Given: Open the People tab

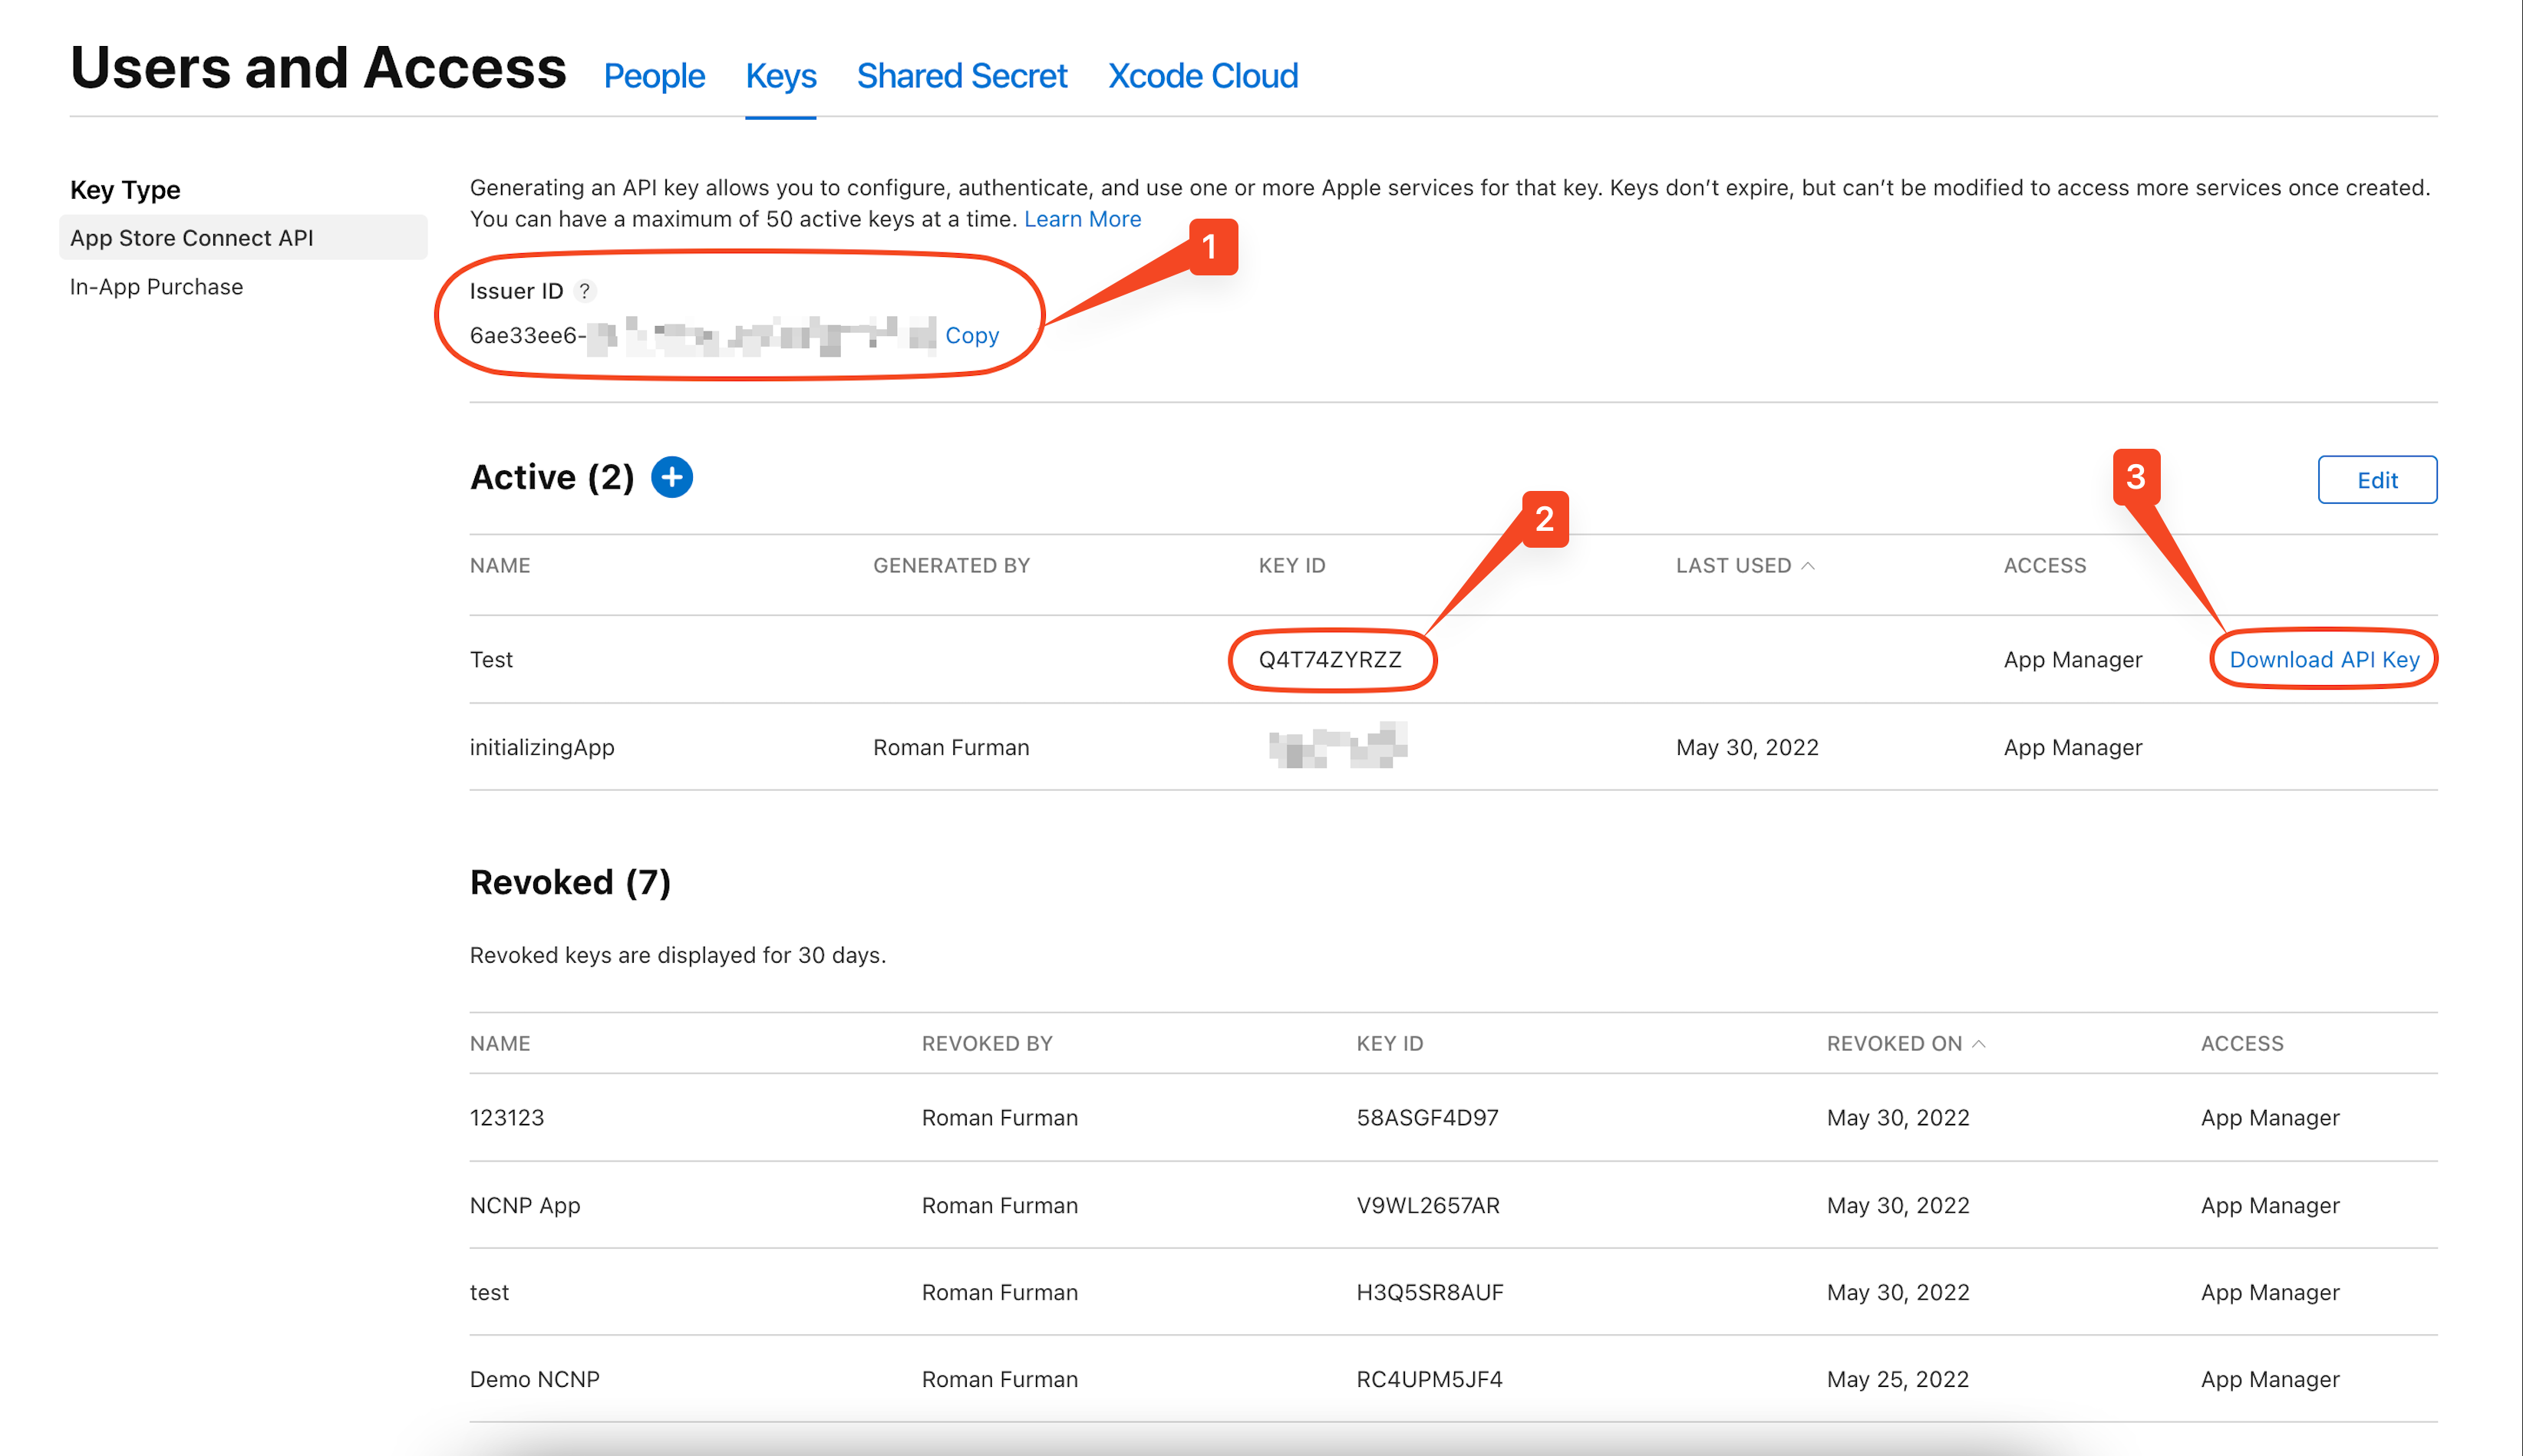Looking at the screenshot, I should click(x=654, y=76).
